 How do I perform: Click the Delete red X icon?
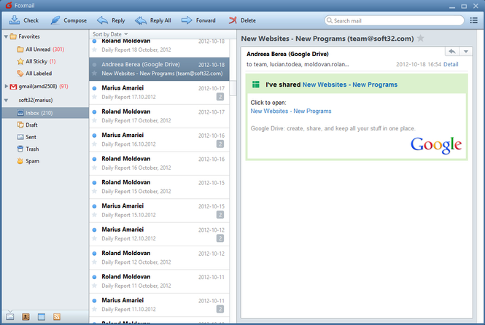(x=233, y=20)
